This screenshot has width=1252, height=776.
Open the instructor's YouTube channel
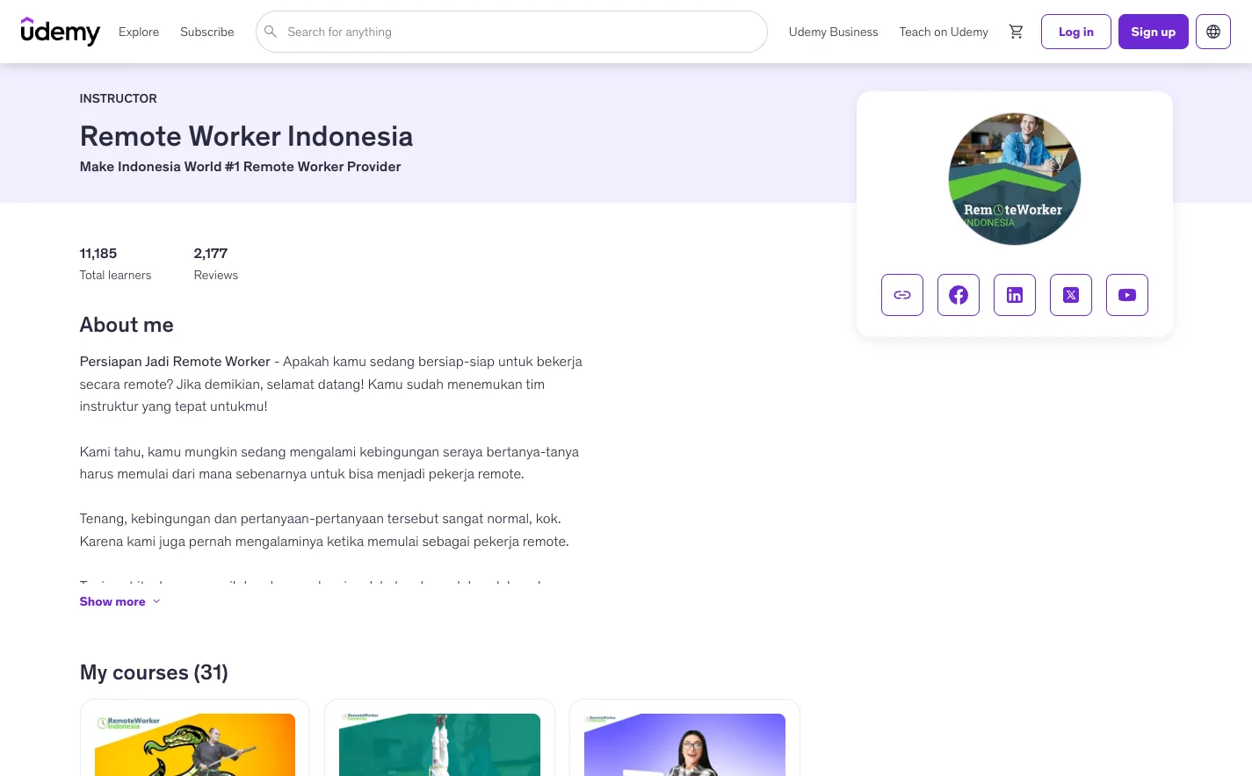[1127, 295]
